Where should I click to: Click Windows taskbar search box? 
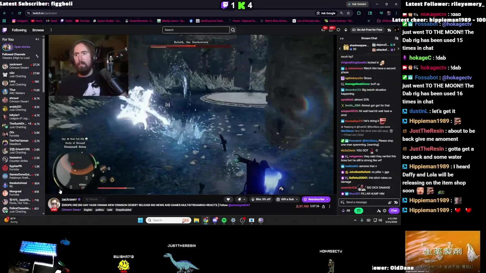coord(168,220)
